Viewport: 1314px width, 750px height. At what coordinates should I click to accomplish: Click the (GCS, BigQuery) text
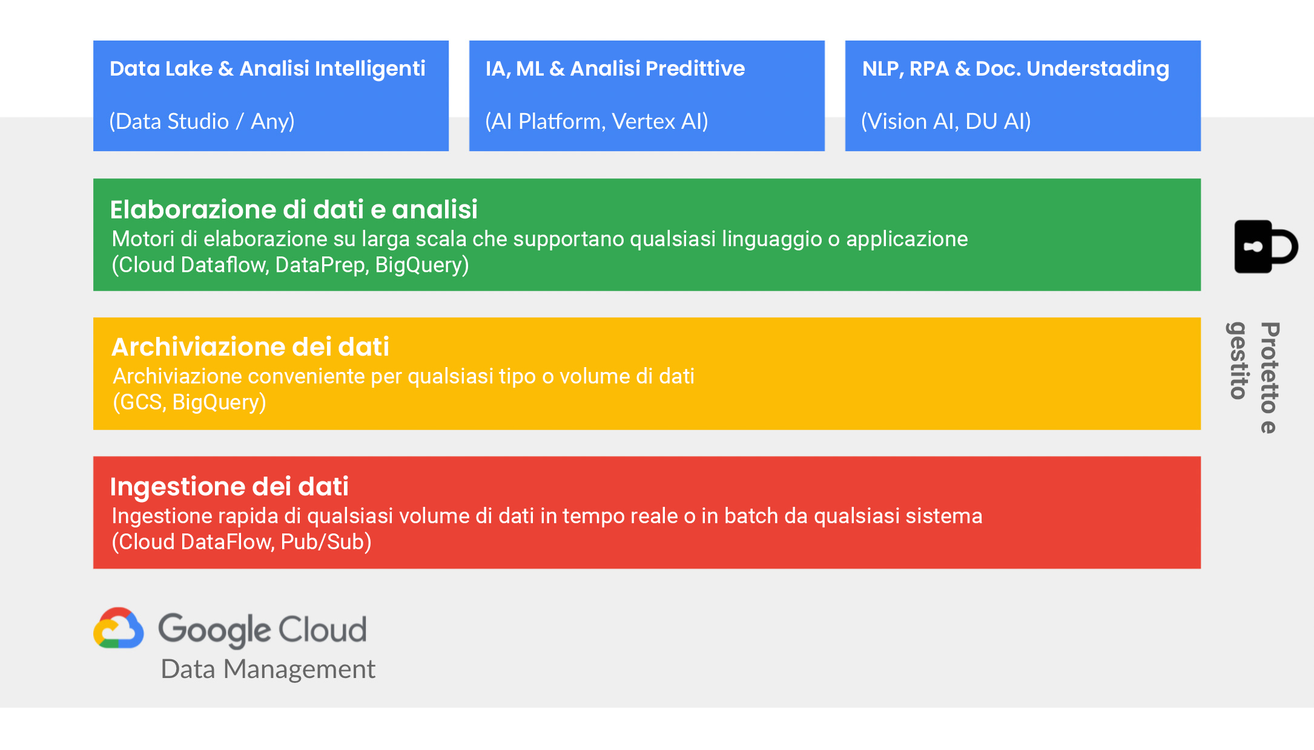click(190, 402)
